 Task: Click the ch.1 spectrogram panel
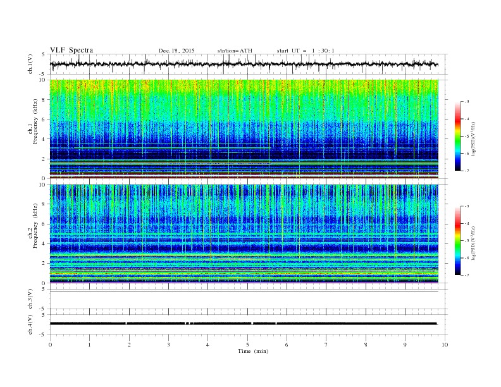[x=244, y=129]
